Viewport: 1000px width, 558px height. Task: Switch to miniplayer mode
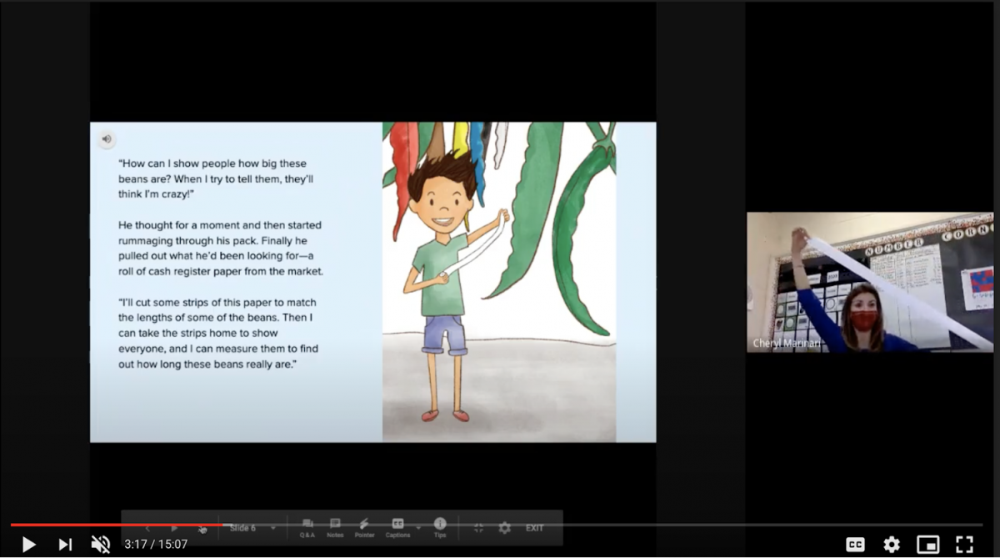[x=927, y=545]
